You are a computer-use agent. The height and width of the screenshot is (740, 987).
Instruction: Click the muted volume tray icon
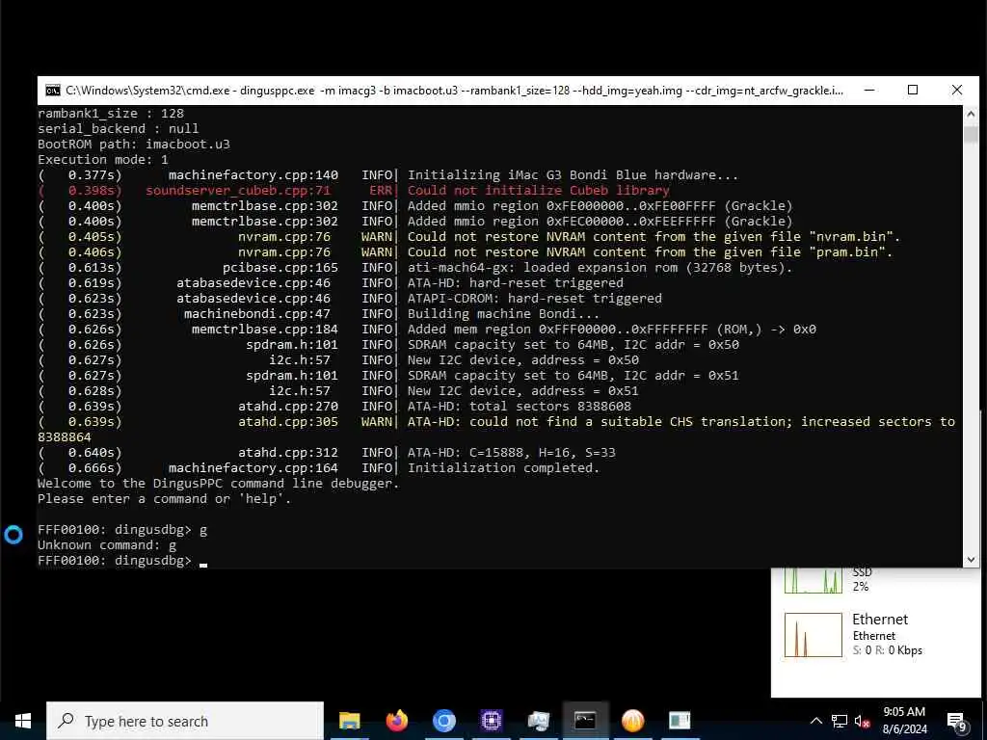tap(863, 721)
